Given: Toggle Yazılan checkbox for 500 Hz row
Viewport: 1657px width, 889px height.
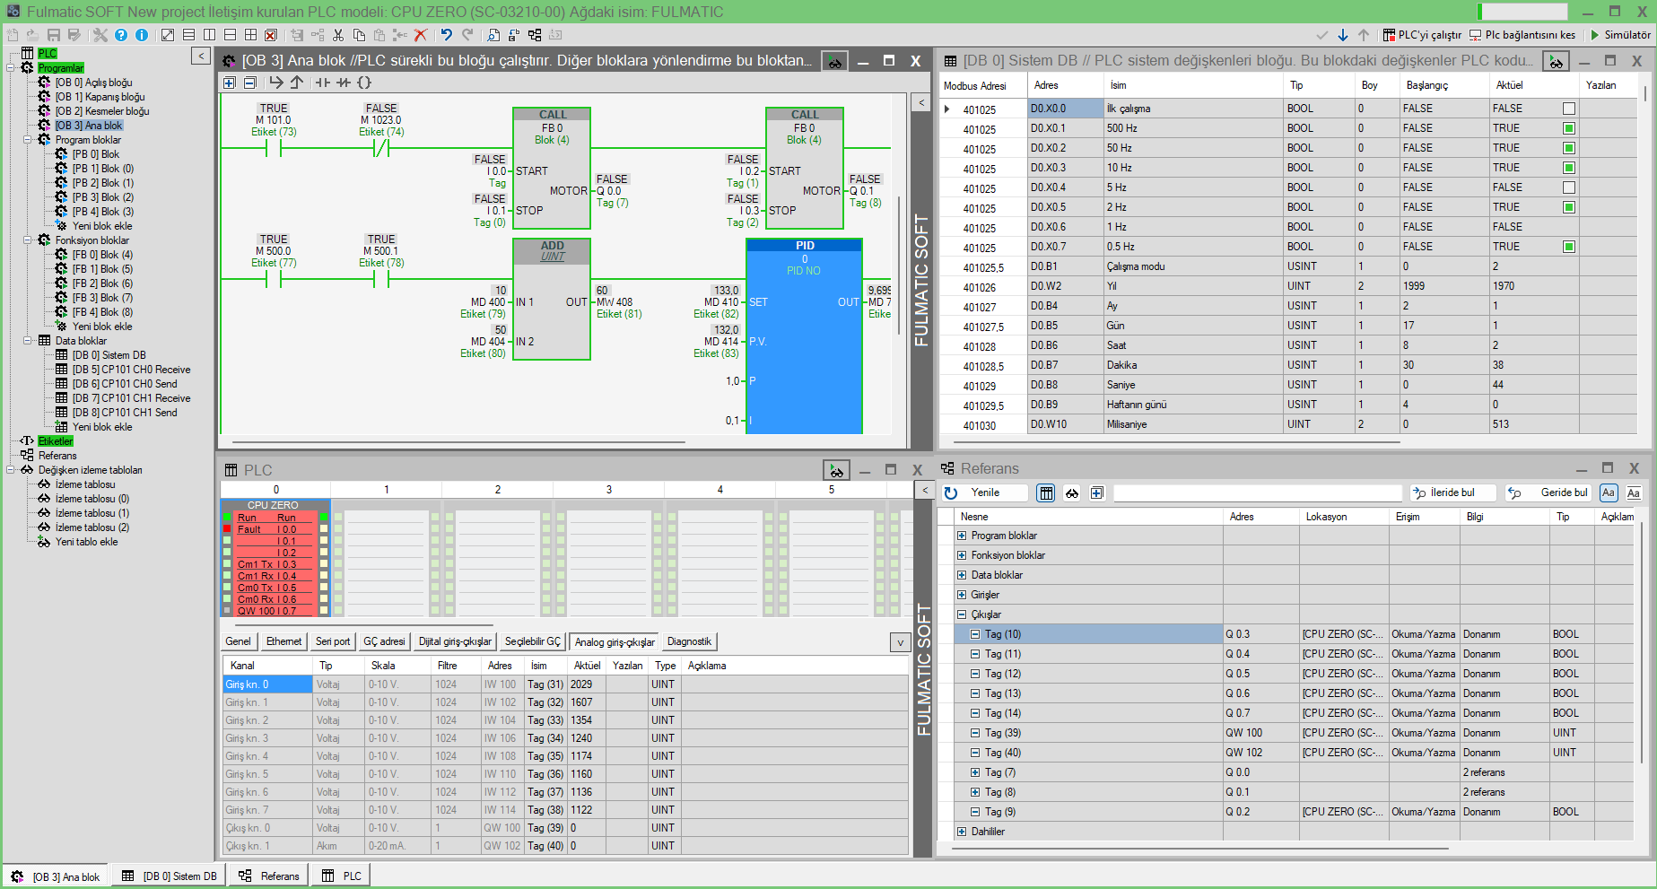Looking at the screenshot, I should (1568, 128).
